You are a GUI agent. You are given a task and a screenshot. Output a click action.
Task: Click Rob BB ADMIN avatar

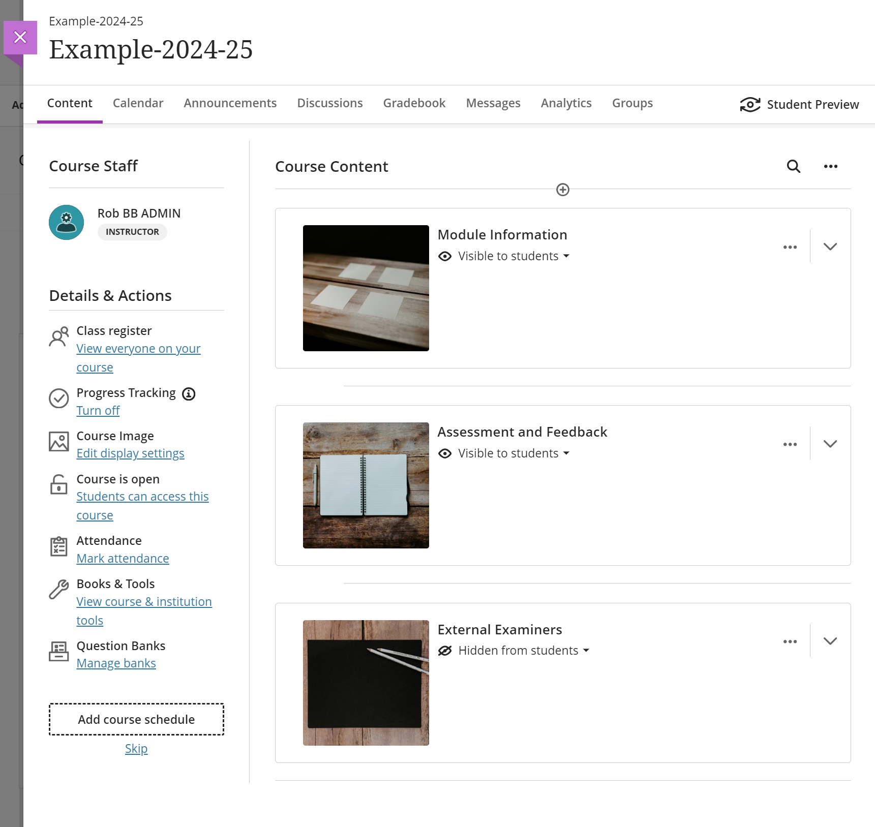point(67,222)
